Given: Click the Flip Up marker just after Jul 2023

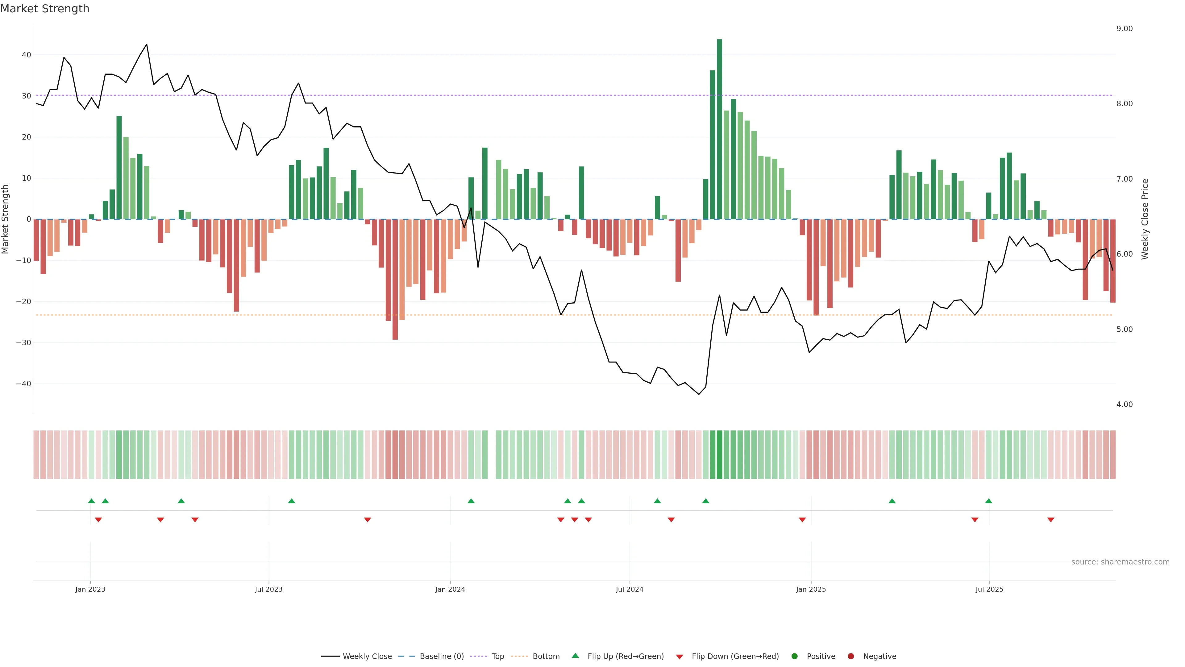Looking at the screenshot, I should click(292, 501).
